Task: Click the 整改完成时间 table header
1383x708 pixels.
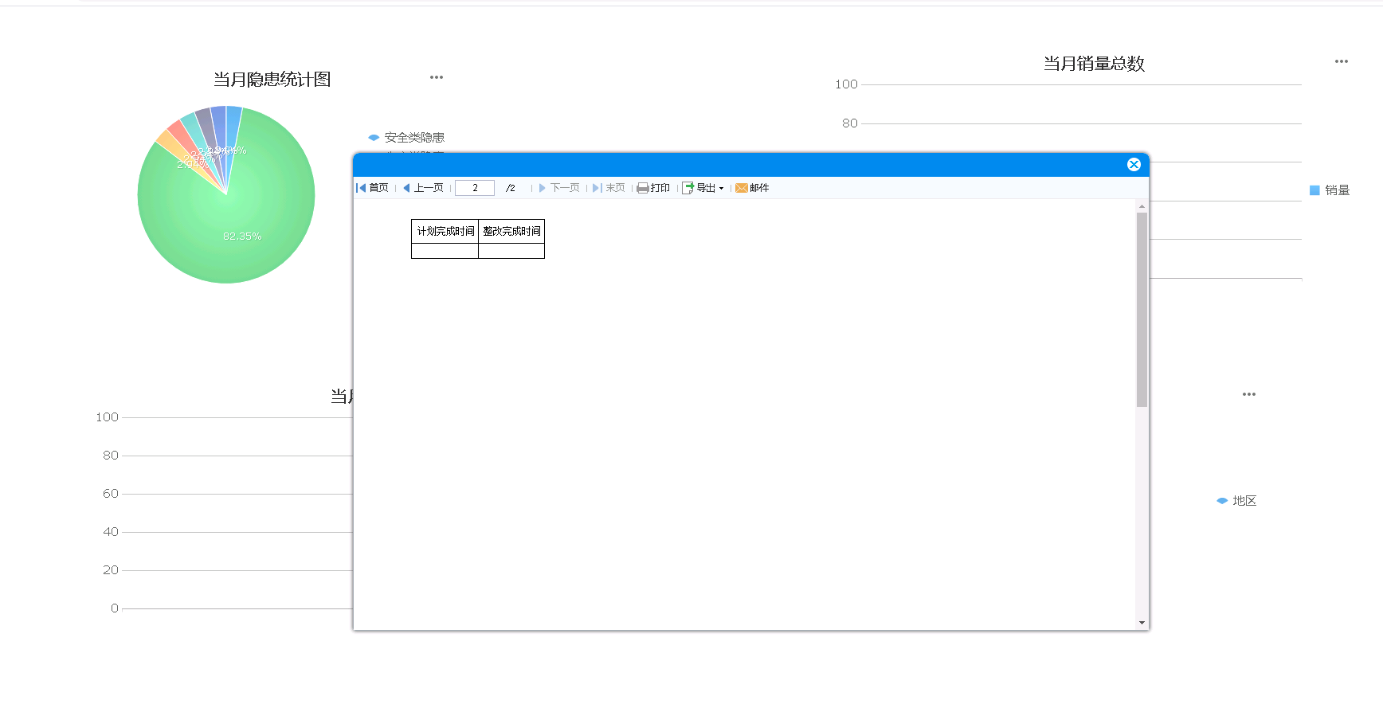Action: tap(511, 231)
